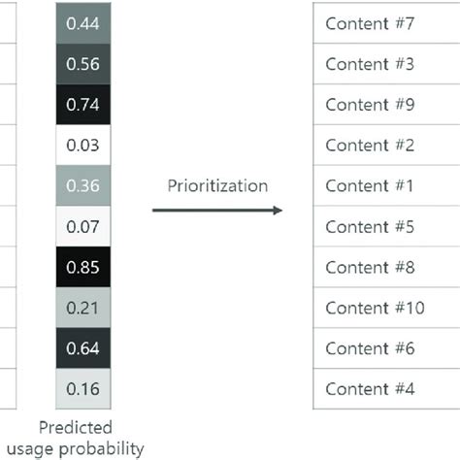Click the Content #10 entry
The height and width of the screenshot is (460, 460).
[386, 308]
